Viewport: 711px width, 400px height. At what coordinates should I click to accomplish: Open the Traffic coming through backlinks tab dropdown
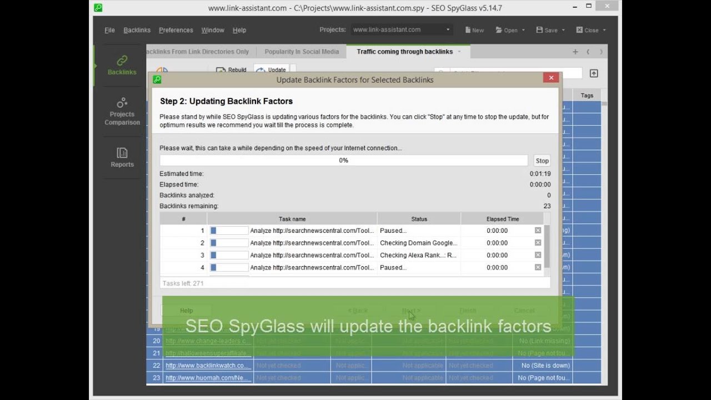point(459,52)
